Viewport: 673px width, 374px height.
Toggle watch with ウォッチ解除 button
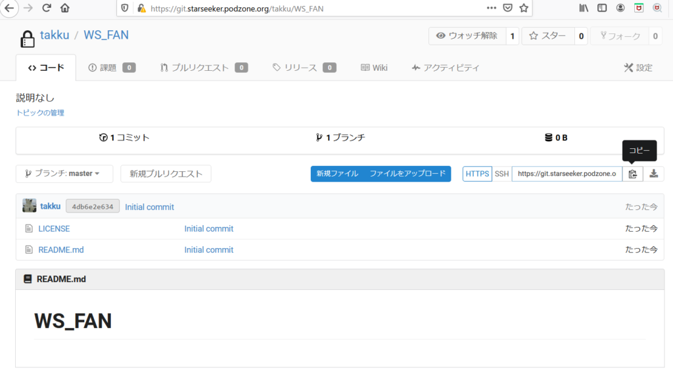pos(467,36)
